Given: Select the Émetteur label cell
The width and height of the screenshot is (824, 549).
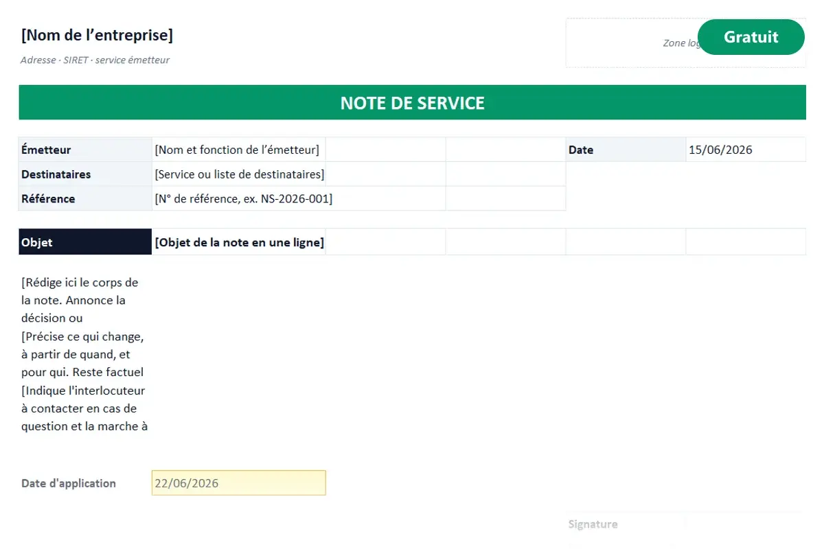Looking at the screenshot, I should tap(85, 150).
